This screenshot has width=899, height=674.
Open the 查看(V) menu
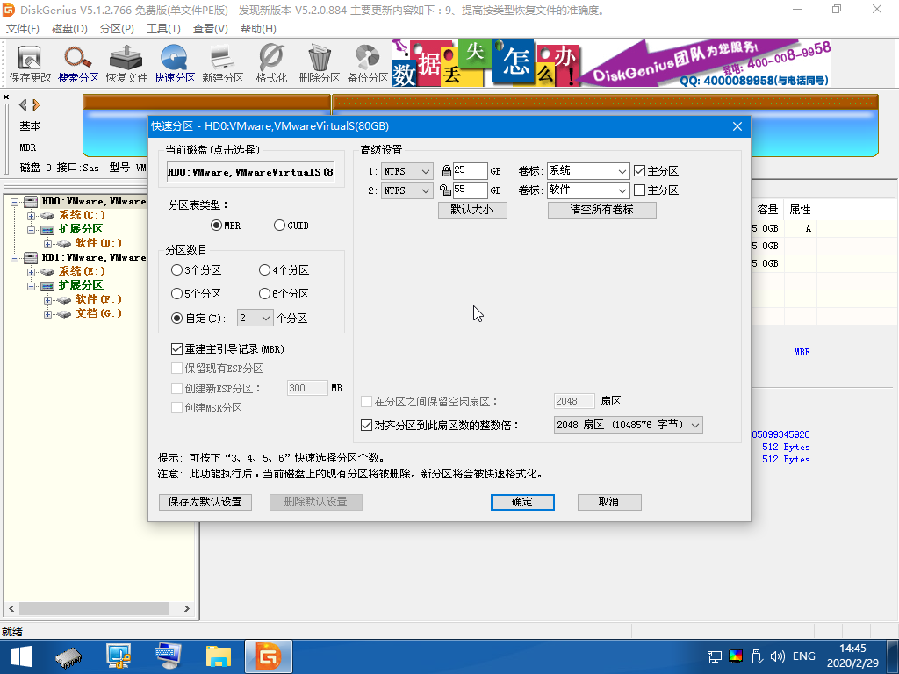(x=211, y=29)
